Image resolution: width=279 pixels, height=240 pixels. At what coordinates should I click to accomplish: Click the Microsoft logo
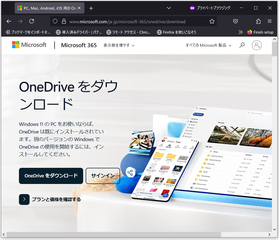pos(29,45)
